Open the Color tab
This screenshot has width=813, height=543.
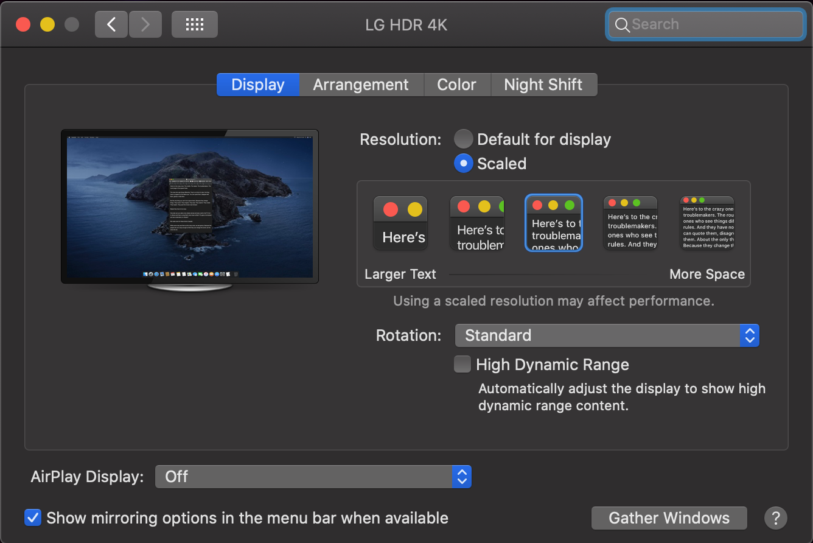(456, 85)
